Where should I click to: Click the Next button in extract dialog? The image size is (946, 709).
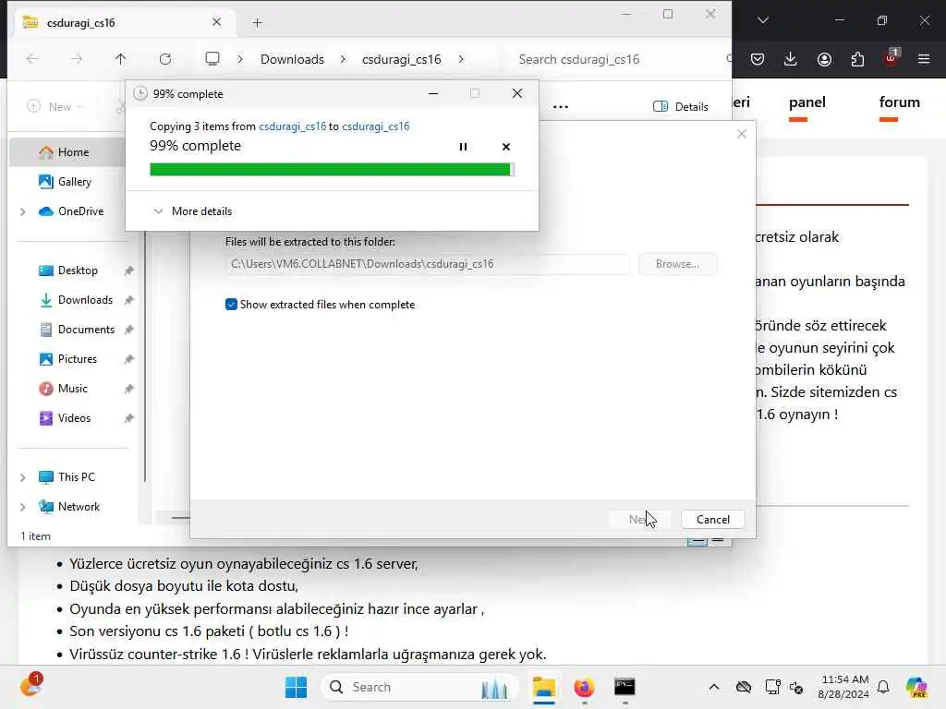click(639, 519)
